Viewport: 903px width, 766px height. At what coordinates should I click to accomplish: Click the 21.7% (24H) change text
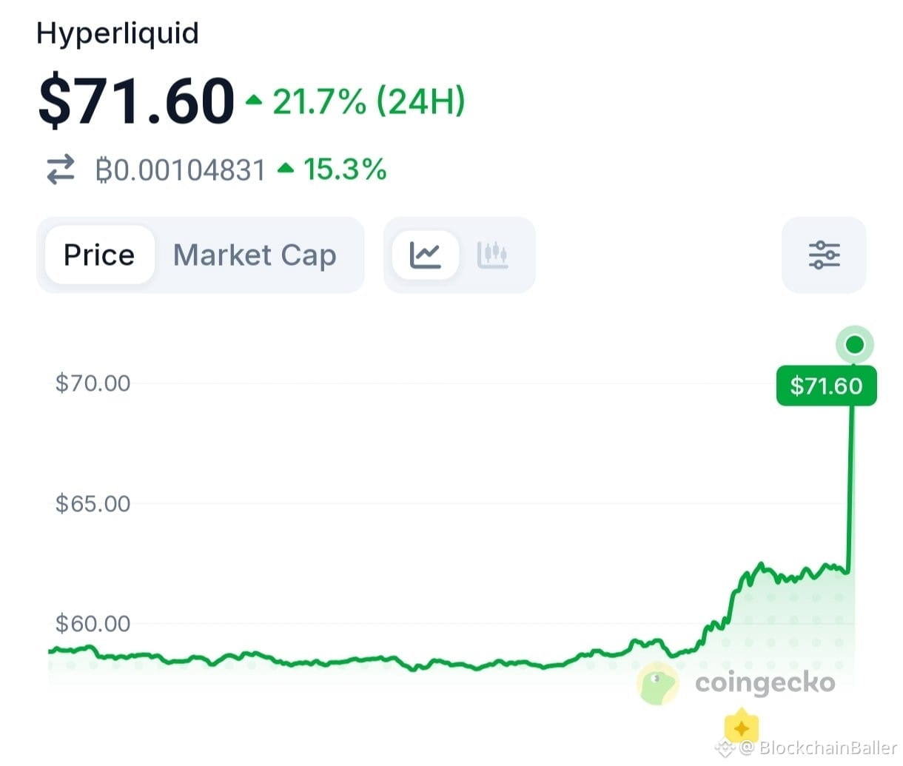pos(369,101)
